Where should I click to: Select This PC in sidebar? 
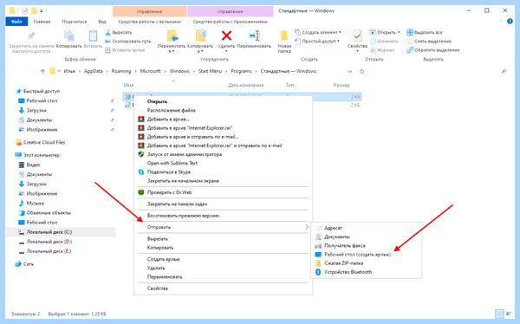click(x=42, y=155)
